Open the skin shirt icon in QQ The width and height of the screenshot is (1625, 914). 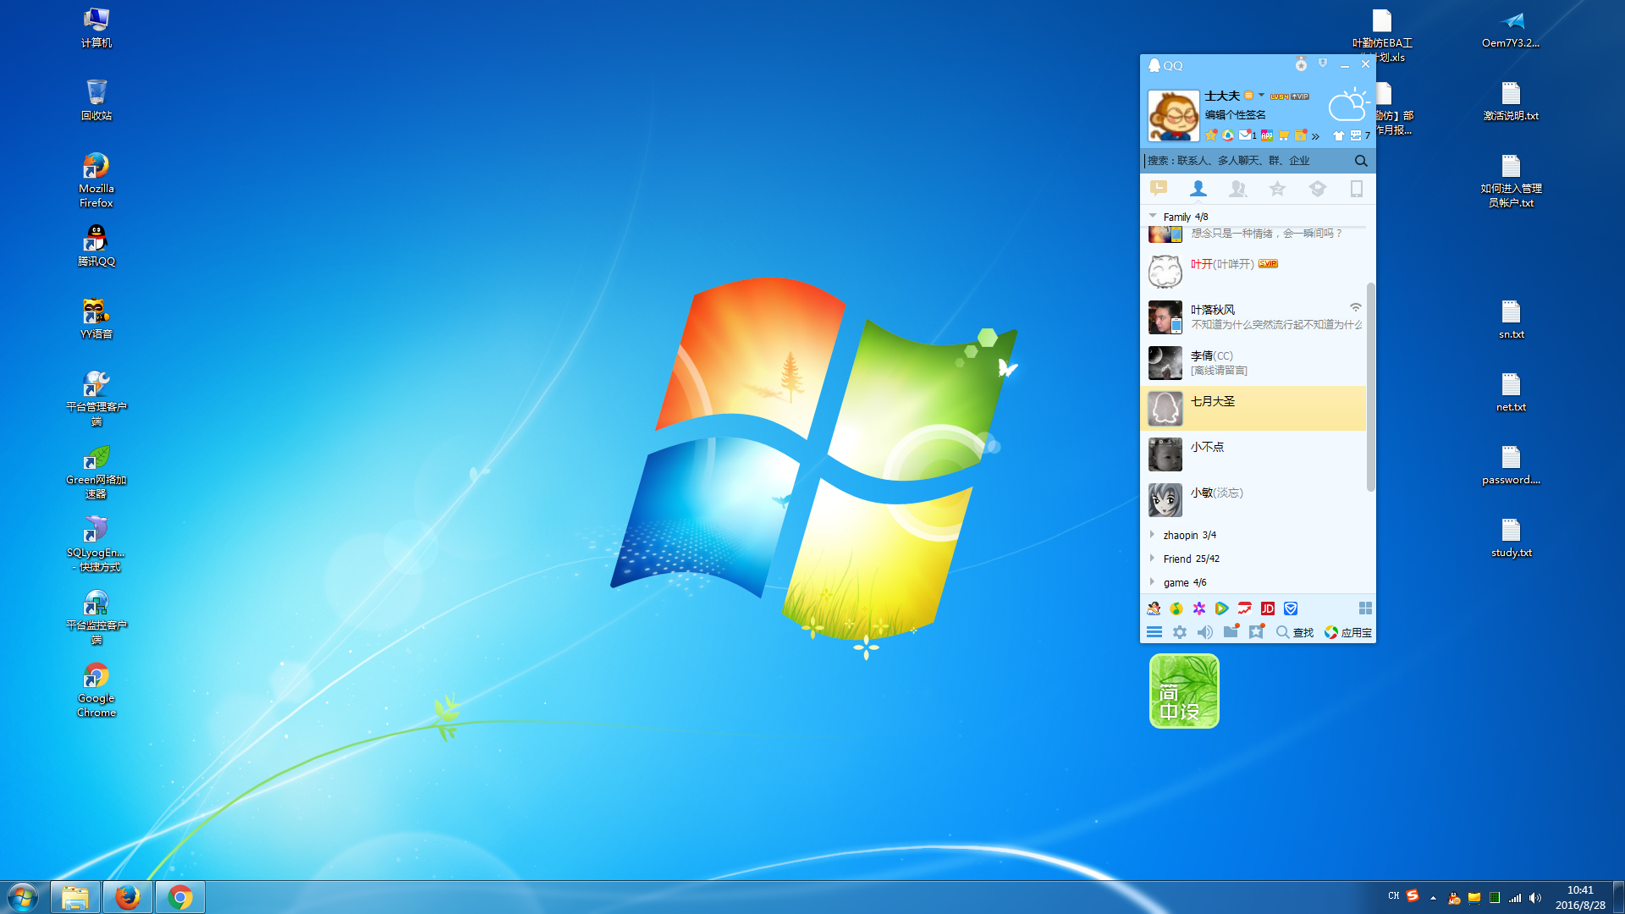coord(1339,135)
